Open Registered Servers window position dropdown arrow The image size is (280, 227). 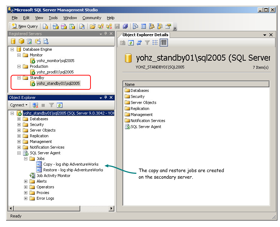101,34
